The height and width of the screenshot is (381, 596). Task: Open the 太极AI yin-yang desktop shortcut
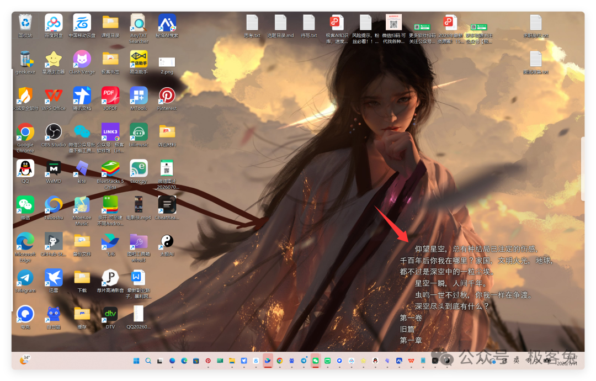pyautogui.click(x=167, y=245)
